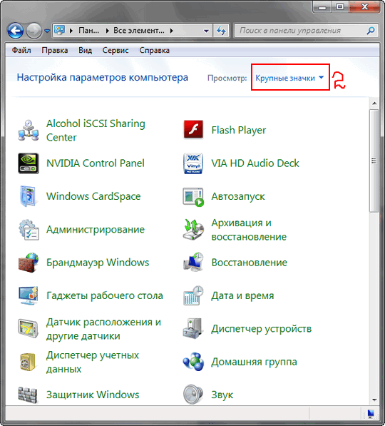Click the Control Panel icon in address bar
Viewport: 385px width, 426px height.
pyautogui.click(x=60, y=30)
